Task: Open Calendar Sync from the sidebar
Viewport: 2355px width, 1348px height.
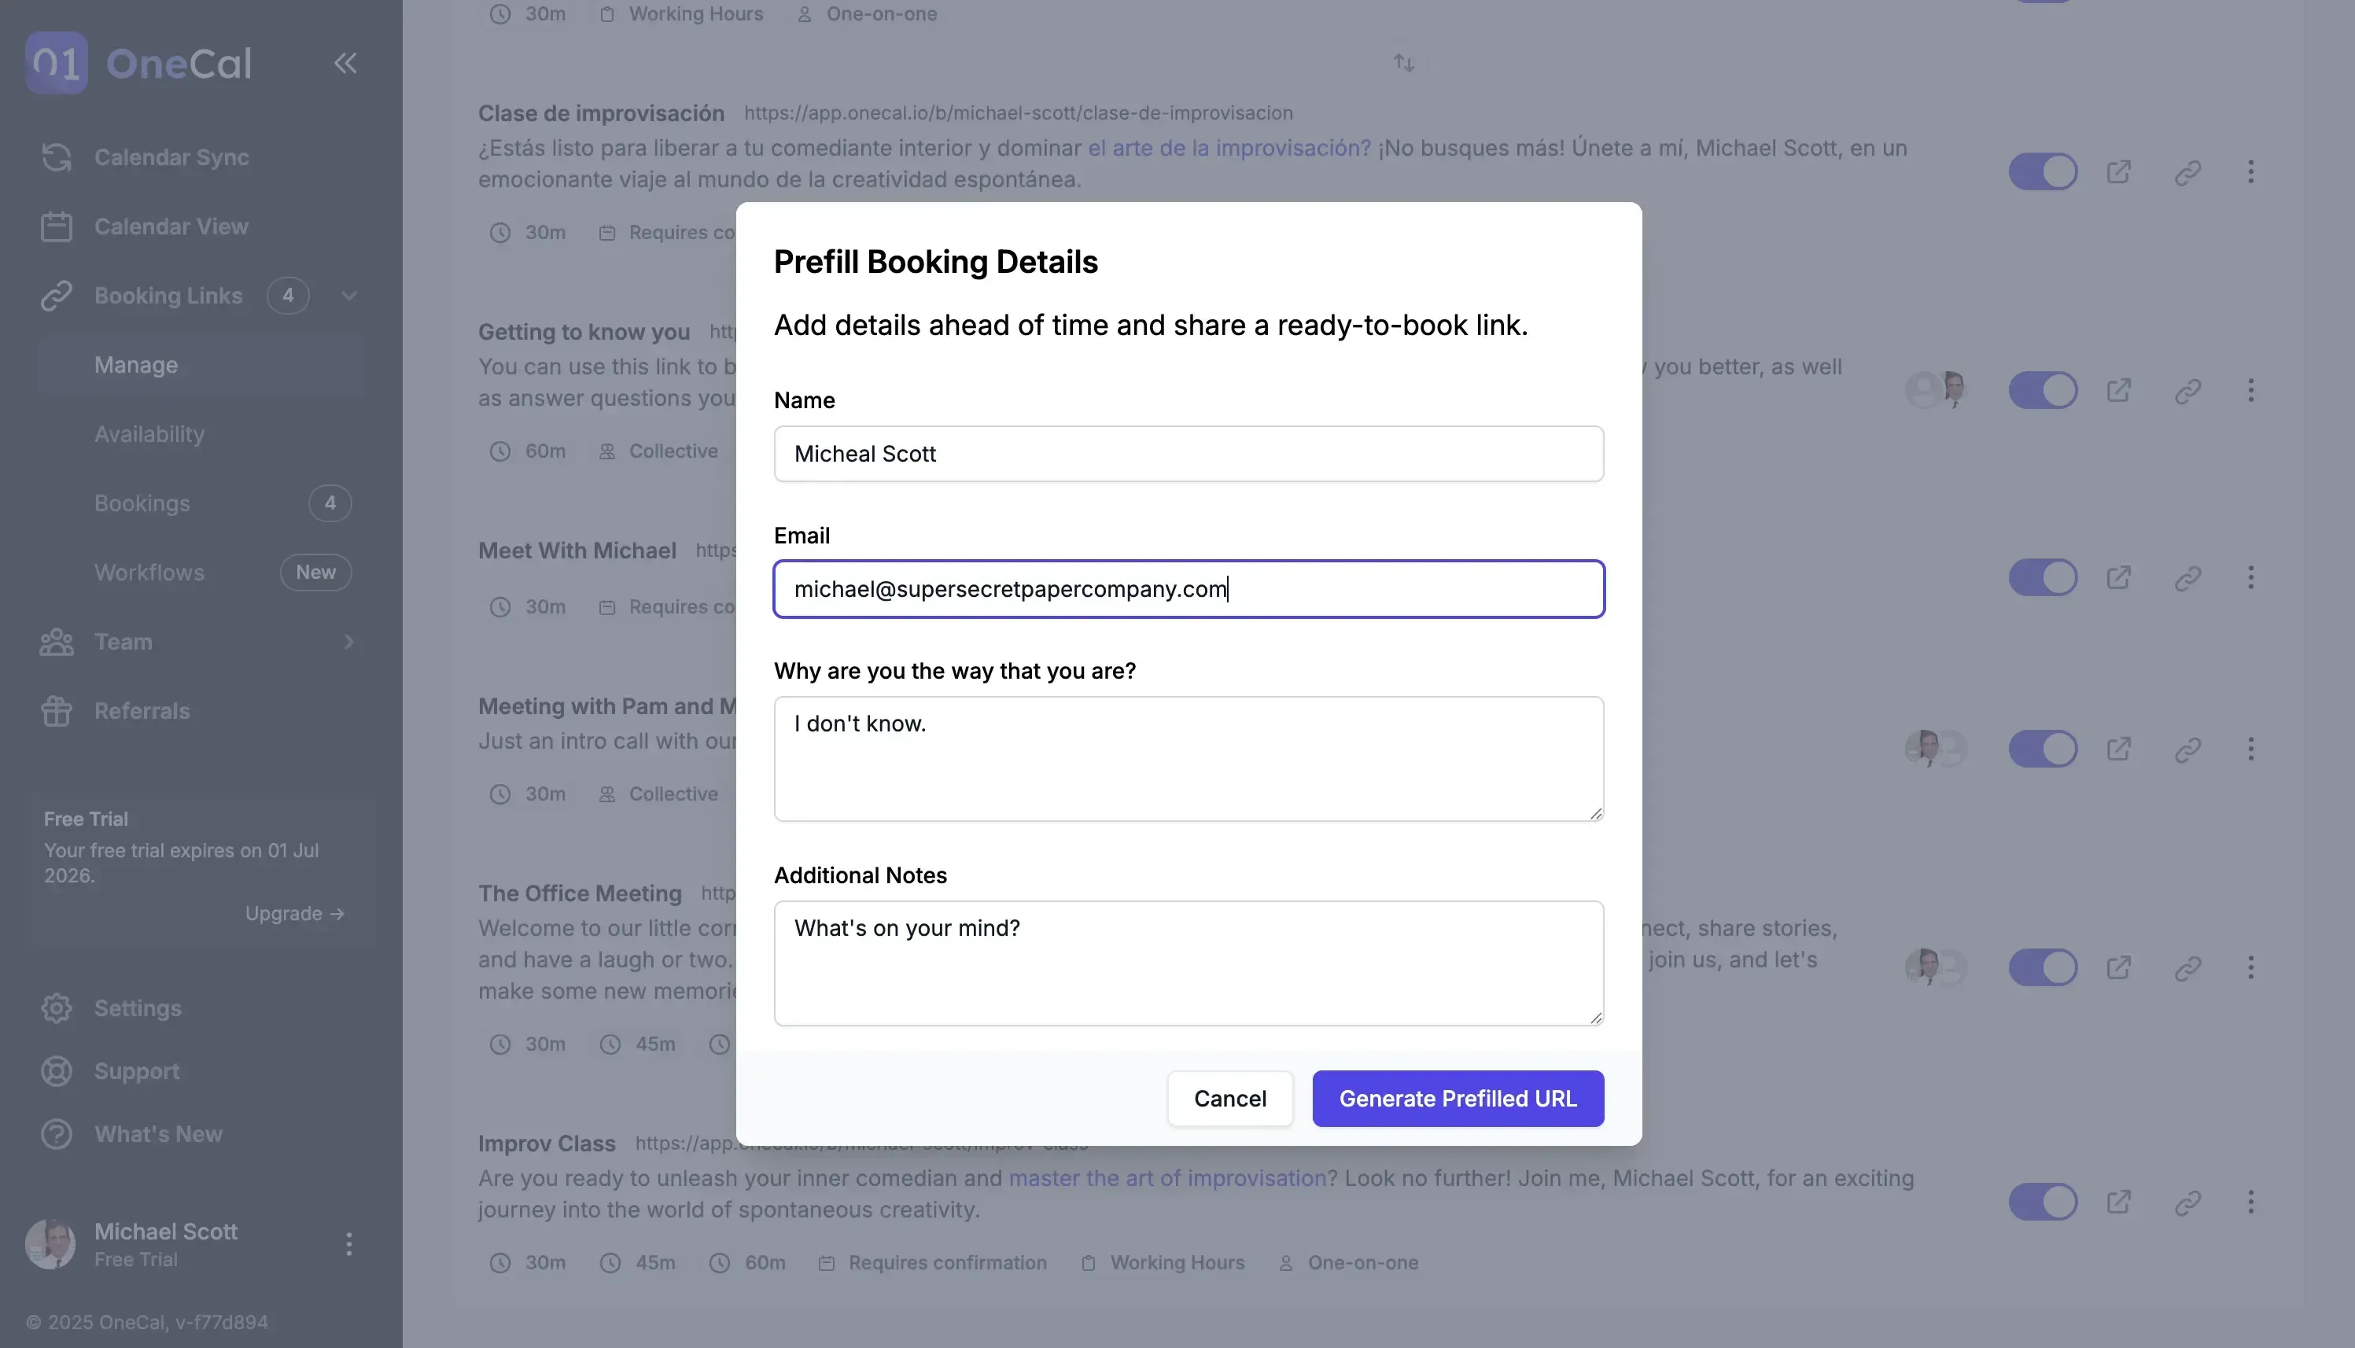Action: point(171,157)
